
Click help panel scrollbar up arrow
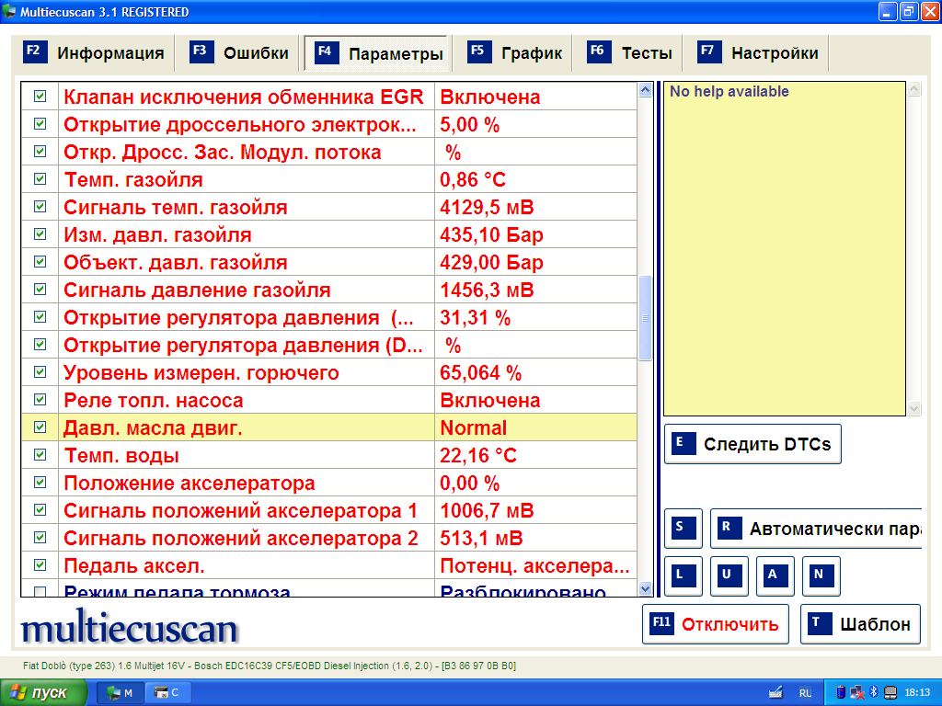click(914, 89)
